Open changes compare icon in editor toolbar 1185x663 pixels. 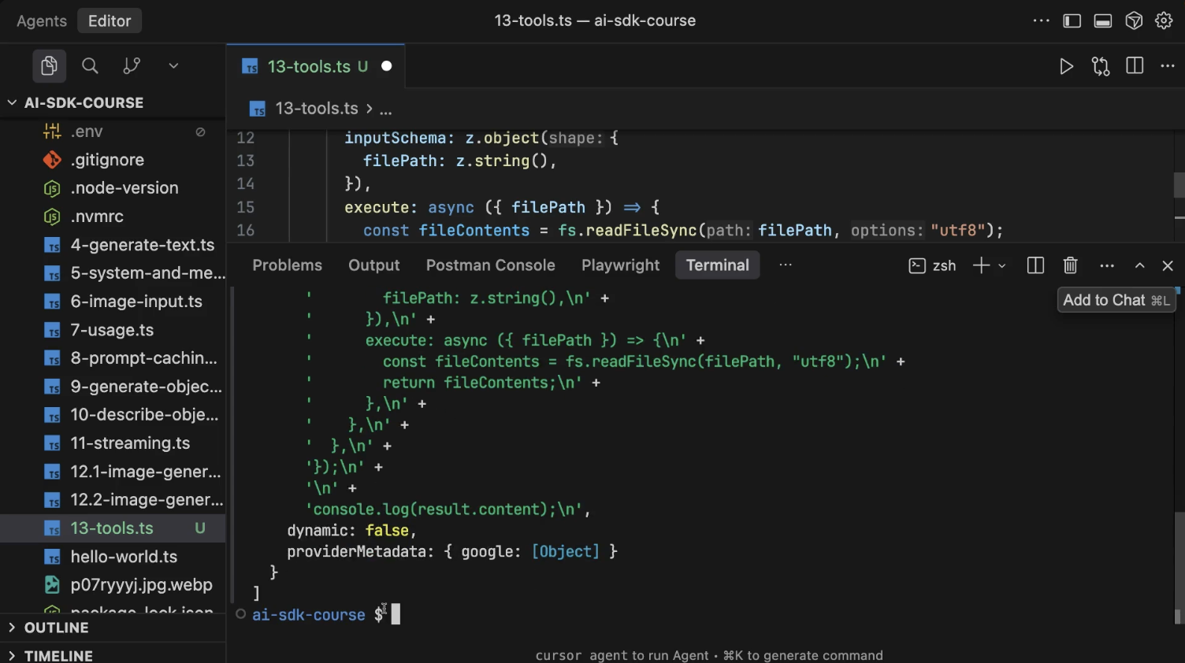coord(1101,67)
